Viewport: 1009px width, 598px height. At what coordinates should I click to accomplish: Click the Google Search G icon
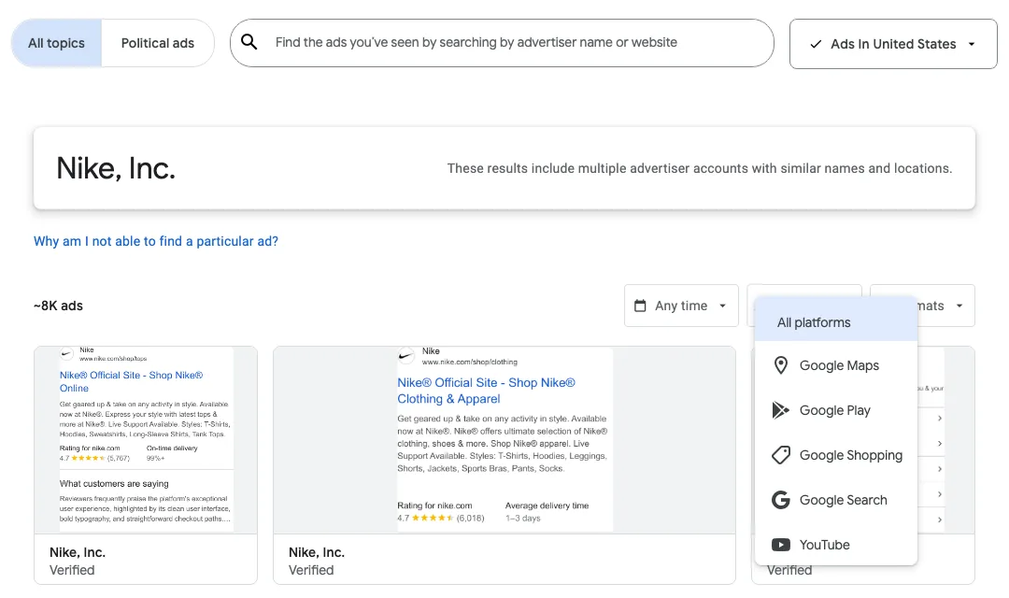pos(780,500)
